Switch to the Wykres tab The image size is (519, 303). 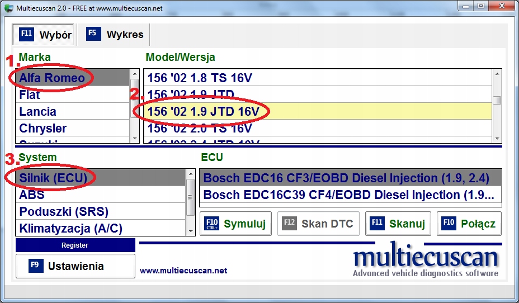click(x=115, y=35)
